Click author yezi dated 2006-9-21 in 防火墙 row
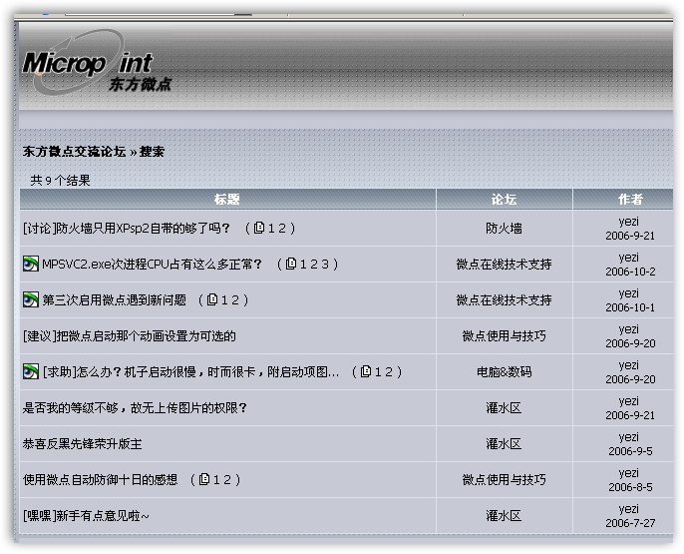Image resolution: width=684 pixels, height=554 pixels. point(628,222)
